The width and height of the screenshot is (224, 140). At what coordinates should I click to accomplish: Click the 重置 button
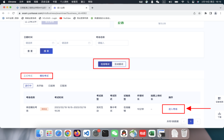[x=30, y=51]
